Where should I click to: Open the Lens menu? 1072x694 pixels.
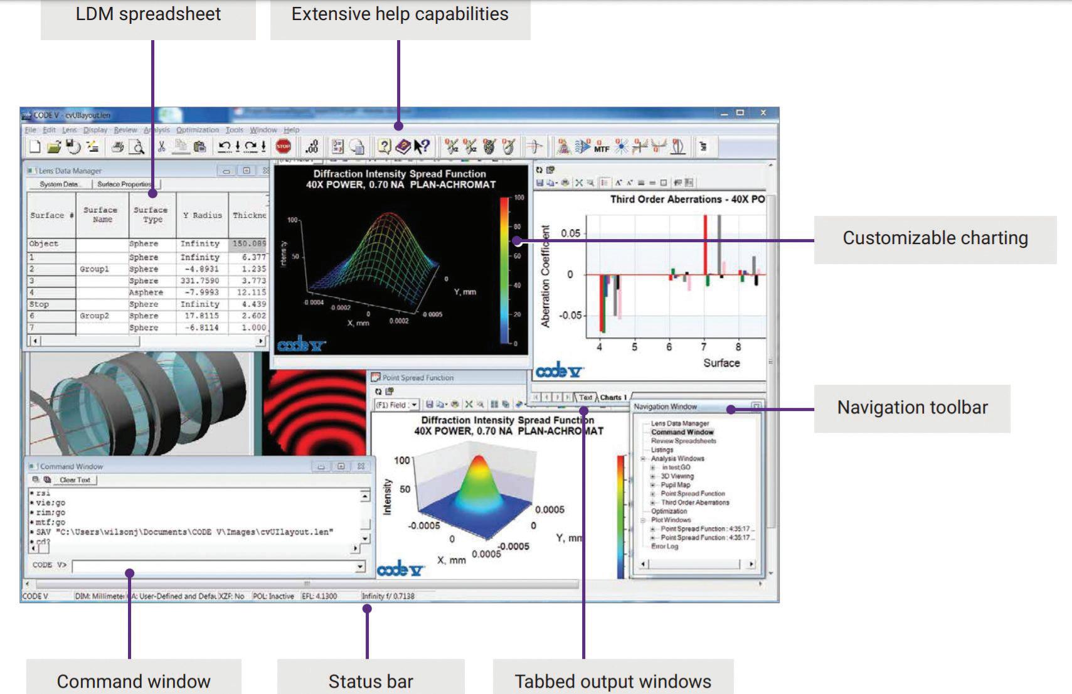(69, 130)
